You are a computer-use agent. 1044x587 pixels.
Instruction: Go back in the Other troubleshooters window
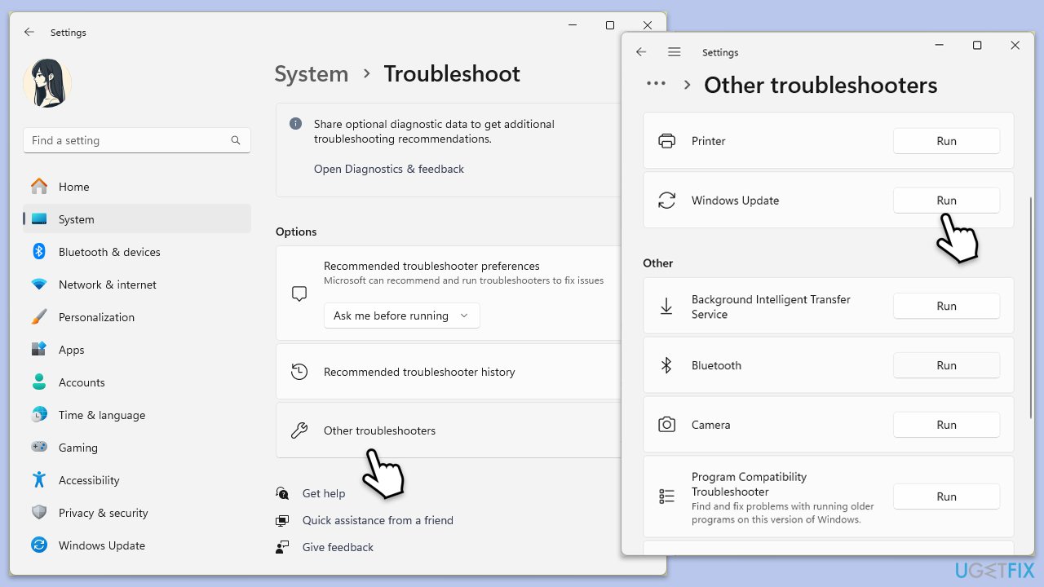641,51
